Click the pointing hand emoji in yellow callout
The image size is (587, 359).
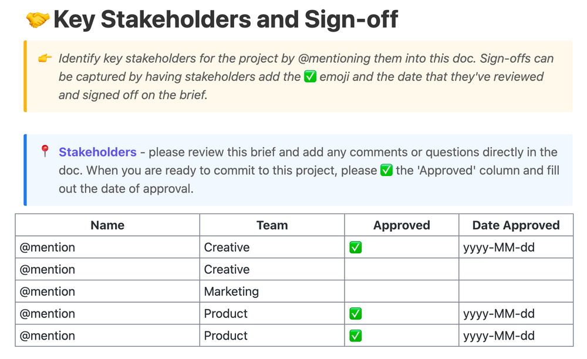click(45, 59)
